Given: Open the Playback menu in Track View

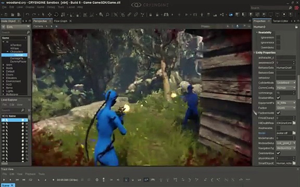Looking at the screenshot, I should 30,174.
